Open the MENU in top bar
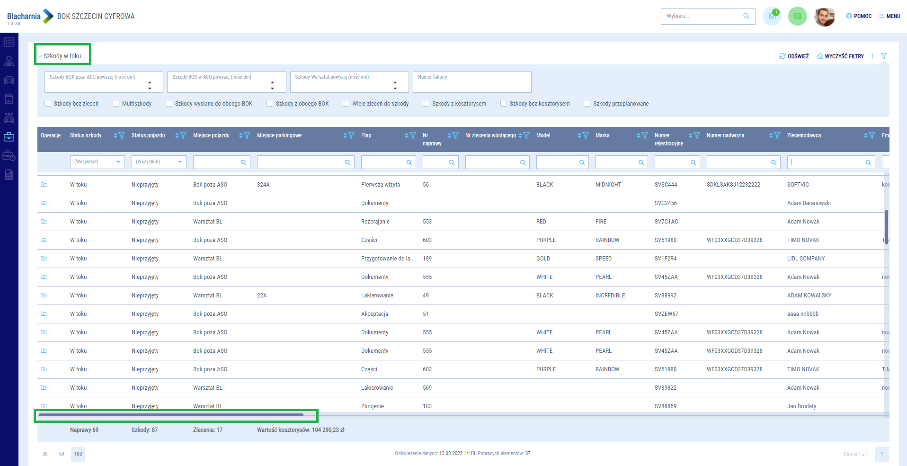The height and width of the screenshot is (466, 907). (x=889, y=16)
